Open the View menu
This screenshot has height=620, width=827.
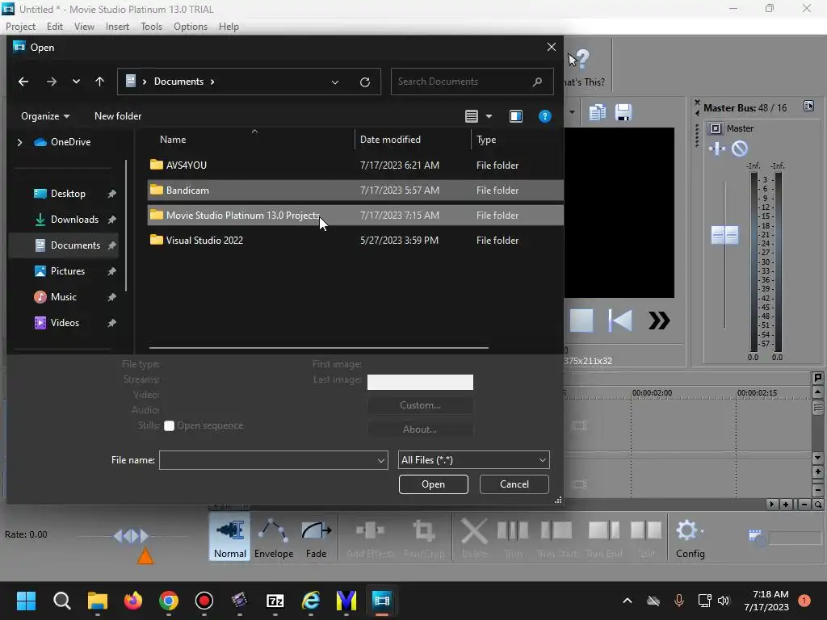coord(84,27)
